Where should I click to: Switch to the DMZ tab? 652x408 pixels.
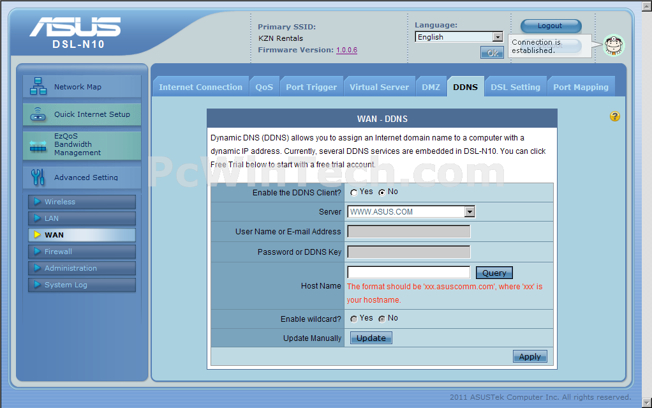[x=431, y=87]
